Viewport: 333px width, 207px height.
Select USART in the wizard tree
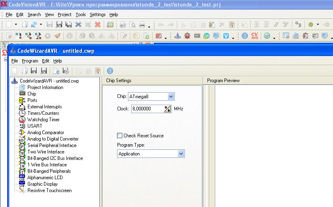[x=35, y=126]
